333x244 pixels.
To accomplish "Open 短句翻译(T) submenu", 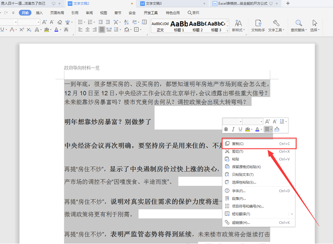I will coord(259,214).
